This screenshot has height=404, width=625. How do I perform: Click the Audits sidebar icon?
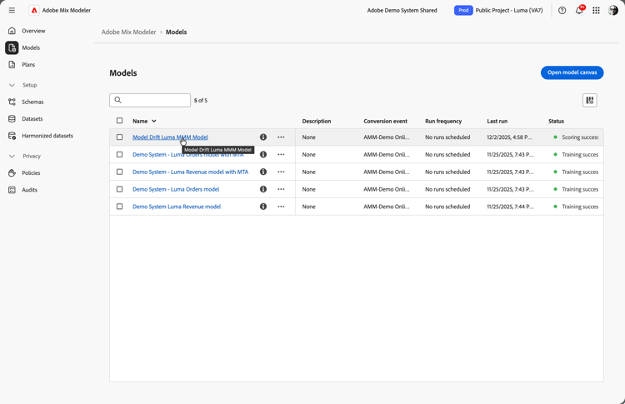pyautogui.click(x=12, y=190)
